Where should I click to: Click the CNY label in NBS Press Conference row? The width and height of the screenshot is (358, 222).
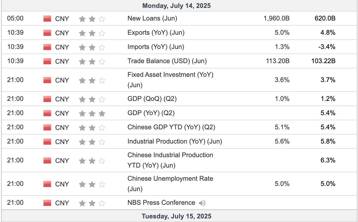(62, 203)
